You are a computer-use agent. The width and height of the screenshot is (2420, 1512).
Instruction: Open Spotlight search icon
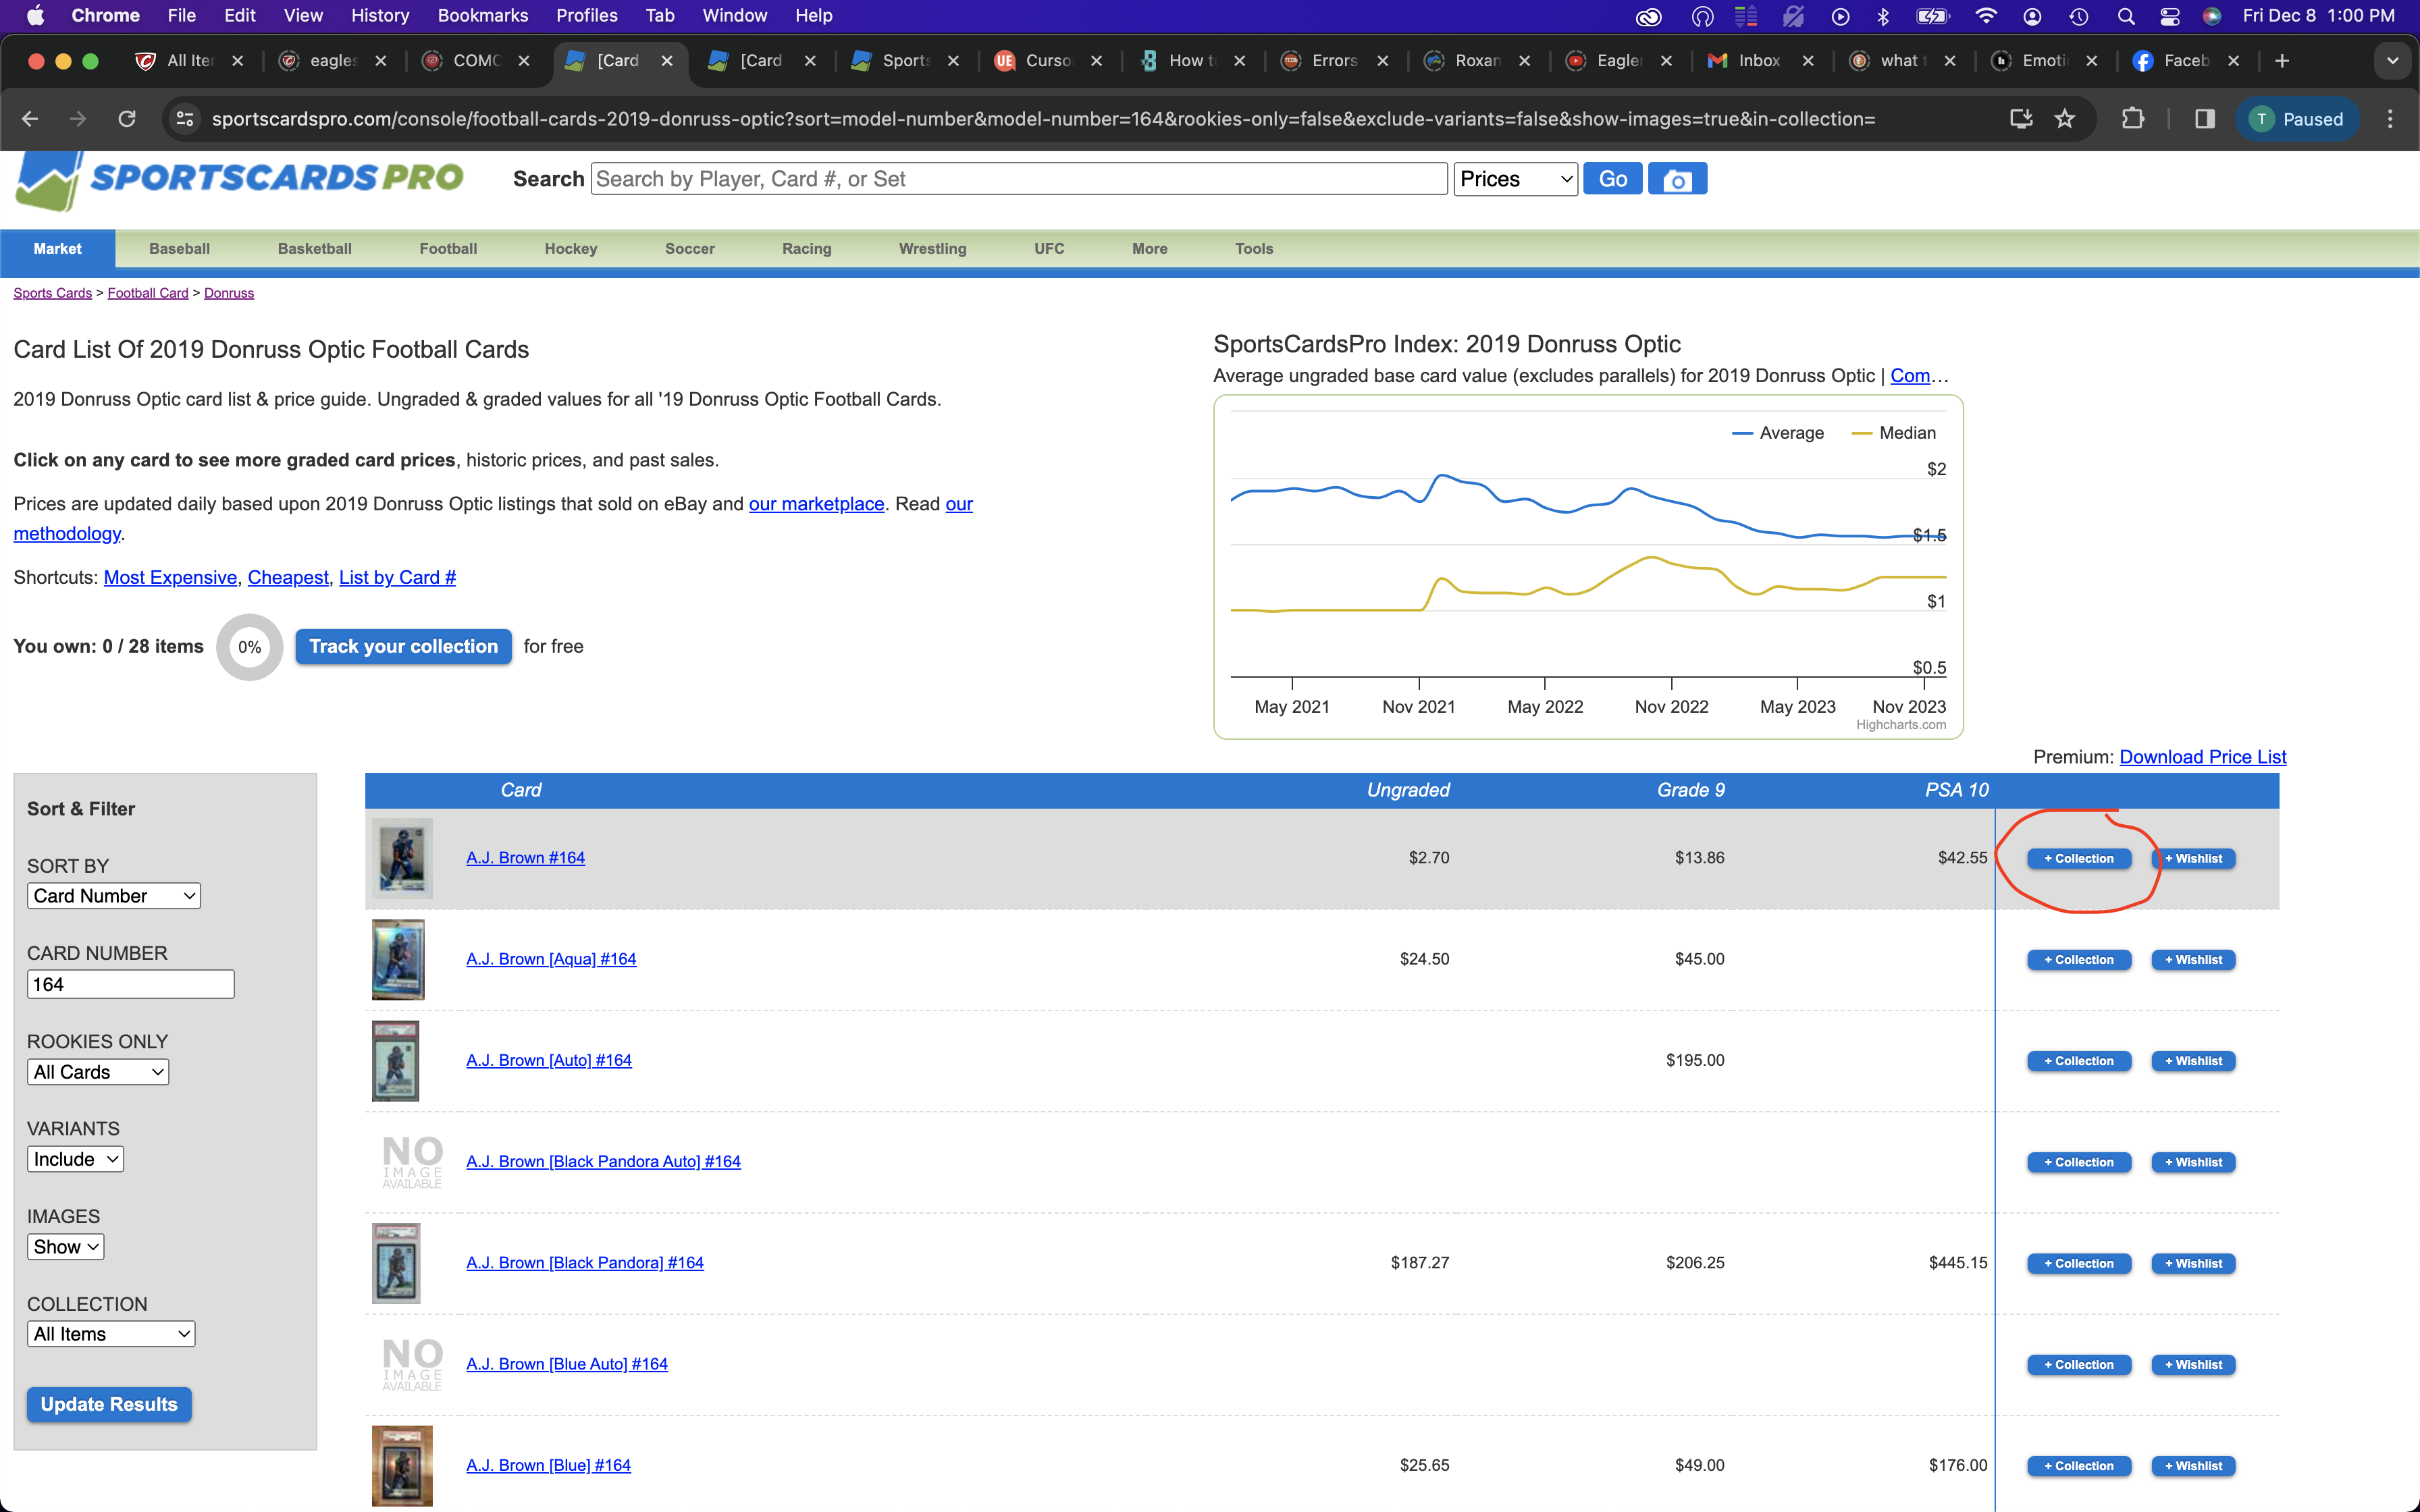tap(2126, 15)
